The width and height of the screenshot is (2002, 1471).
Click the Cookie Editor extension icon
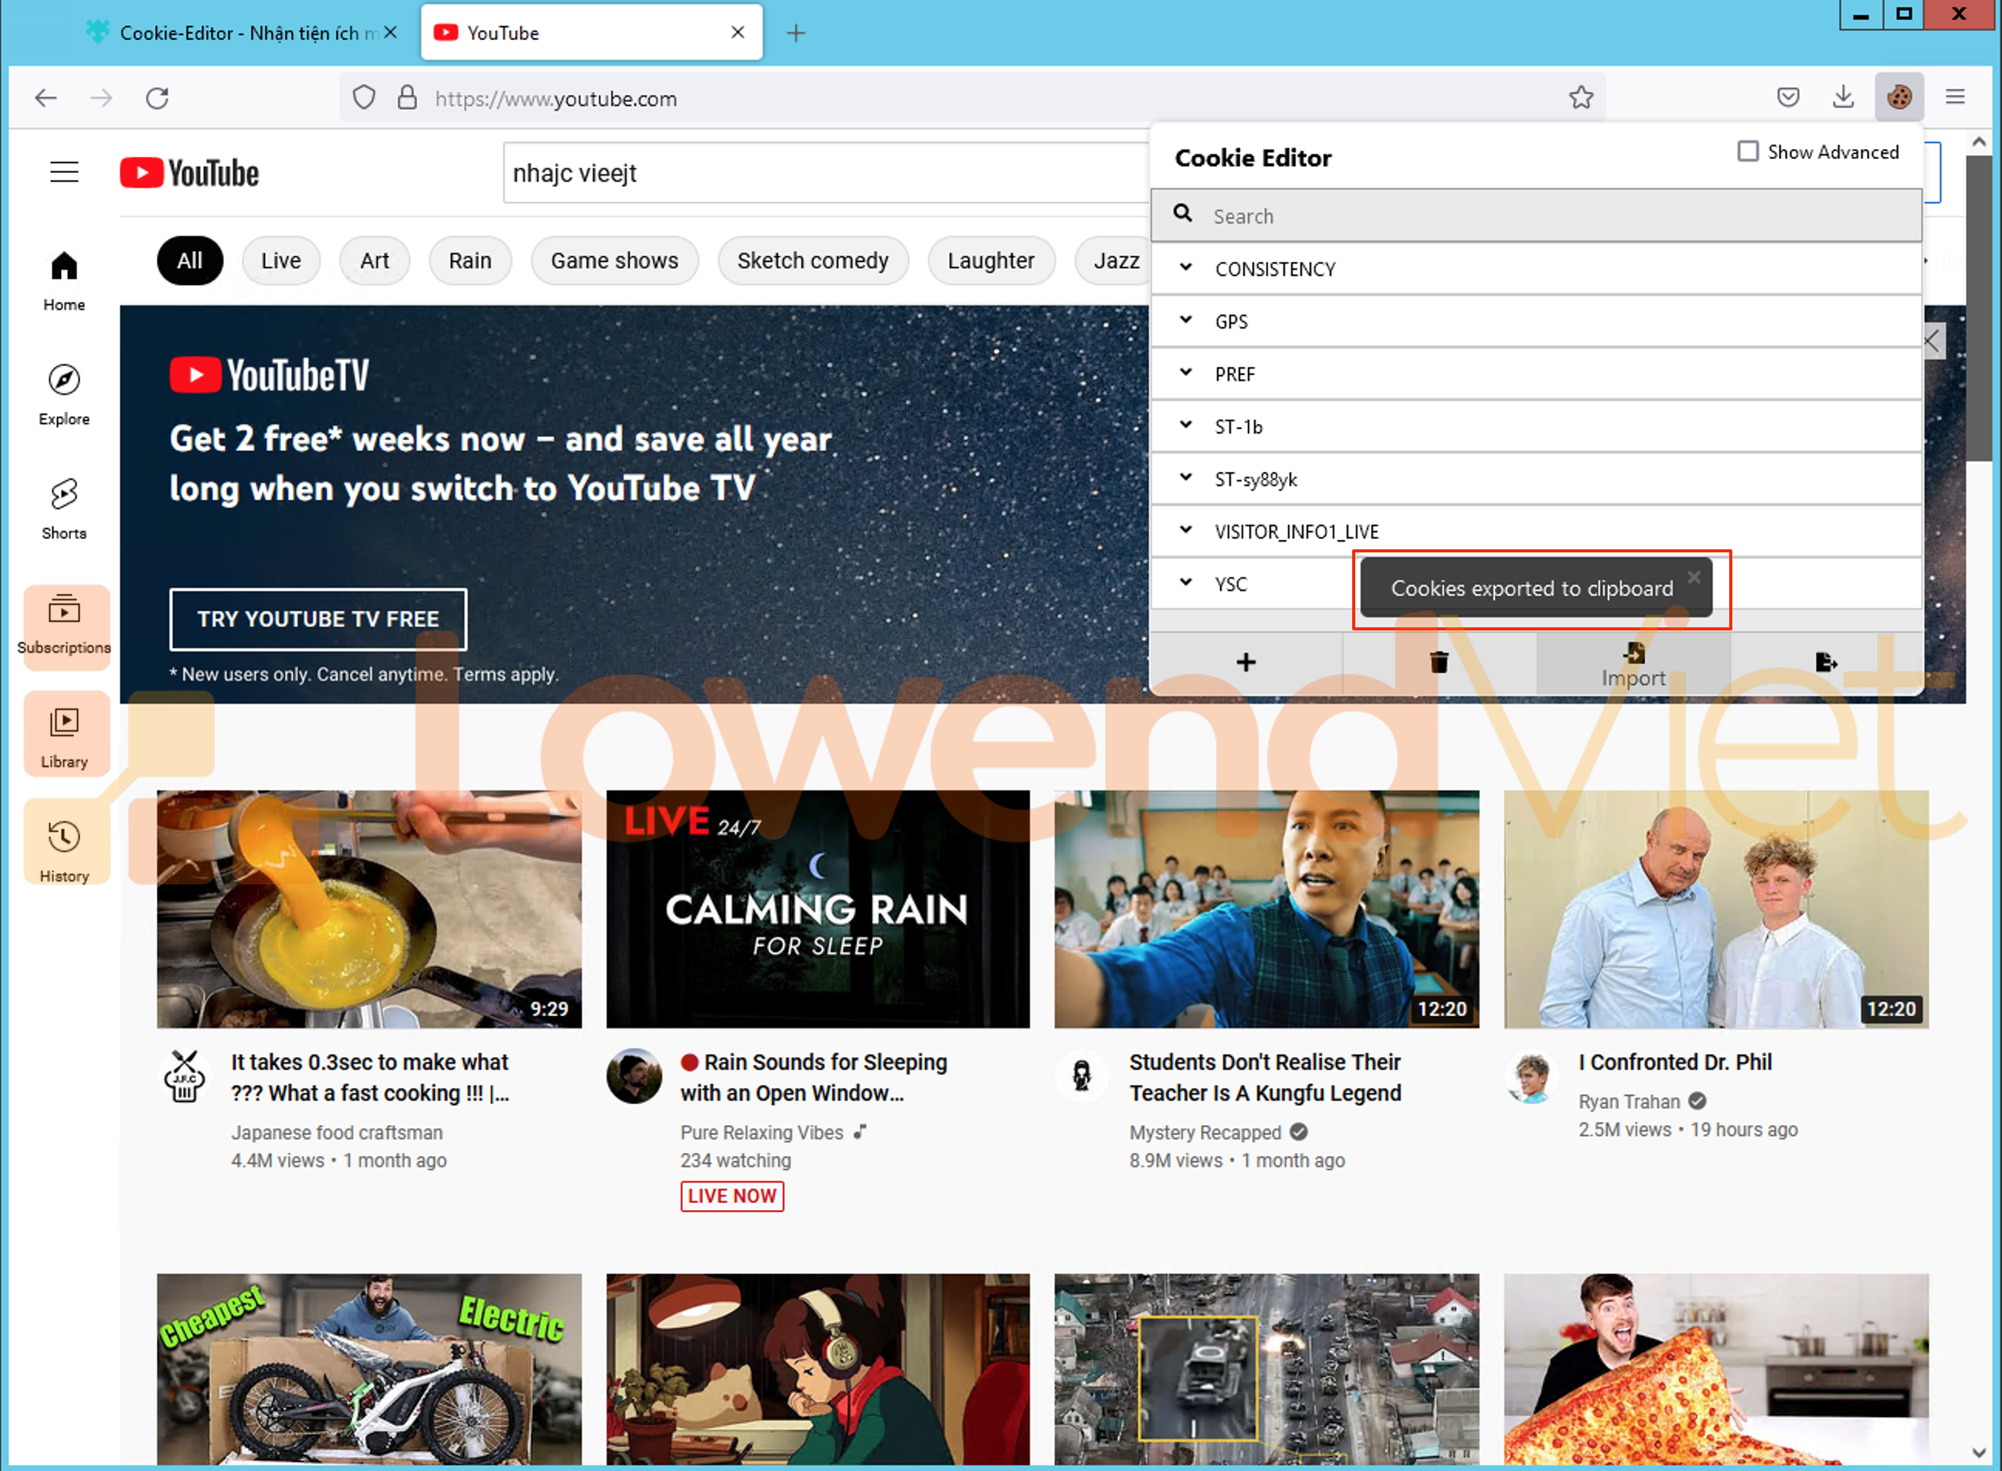click(1898, 97)
